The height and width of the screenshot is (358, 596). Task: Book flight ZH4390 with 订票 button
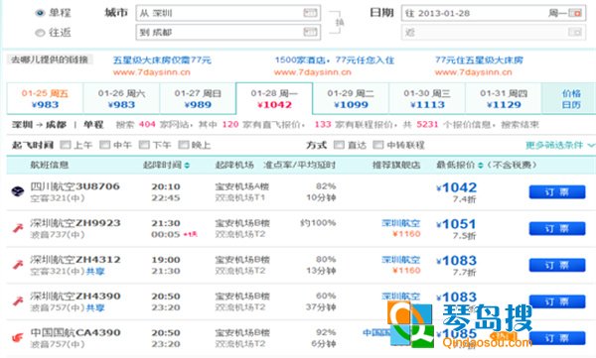click(557, 301)
